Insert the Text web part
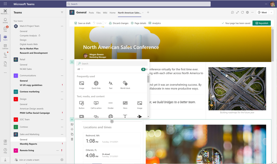The width and height of the screenshot is (277, 164). coord(111,85)
